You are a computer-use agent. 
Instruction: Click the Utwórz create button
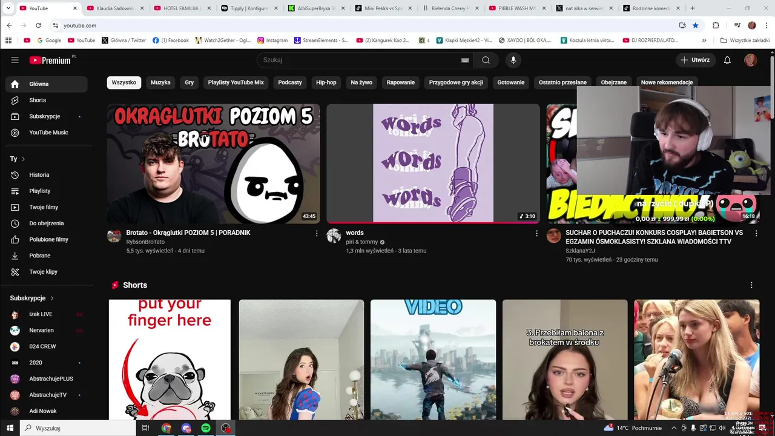point(695,60)
